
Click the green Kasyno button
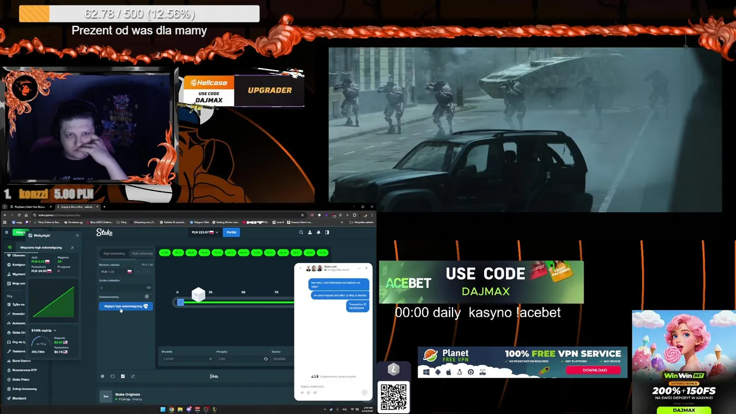[21, 232]
